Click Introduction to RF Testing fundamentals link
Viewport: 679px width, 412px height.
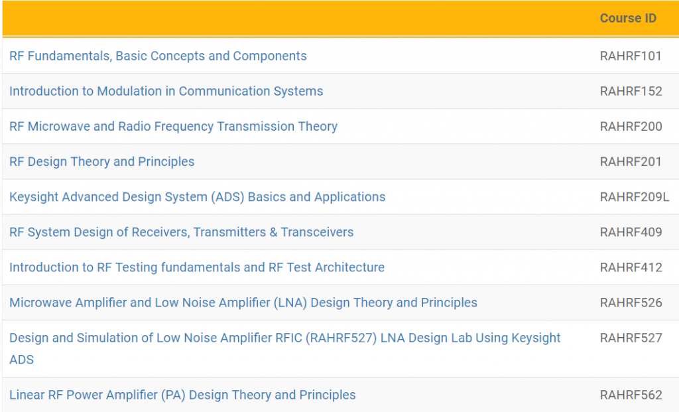click(196, 267)
